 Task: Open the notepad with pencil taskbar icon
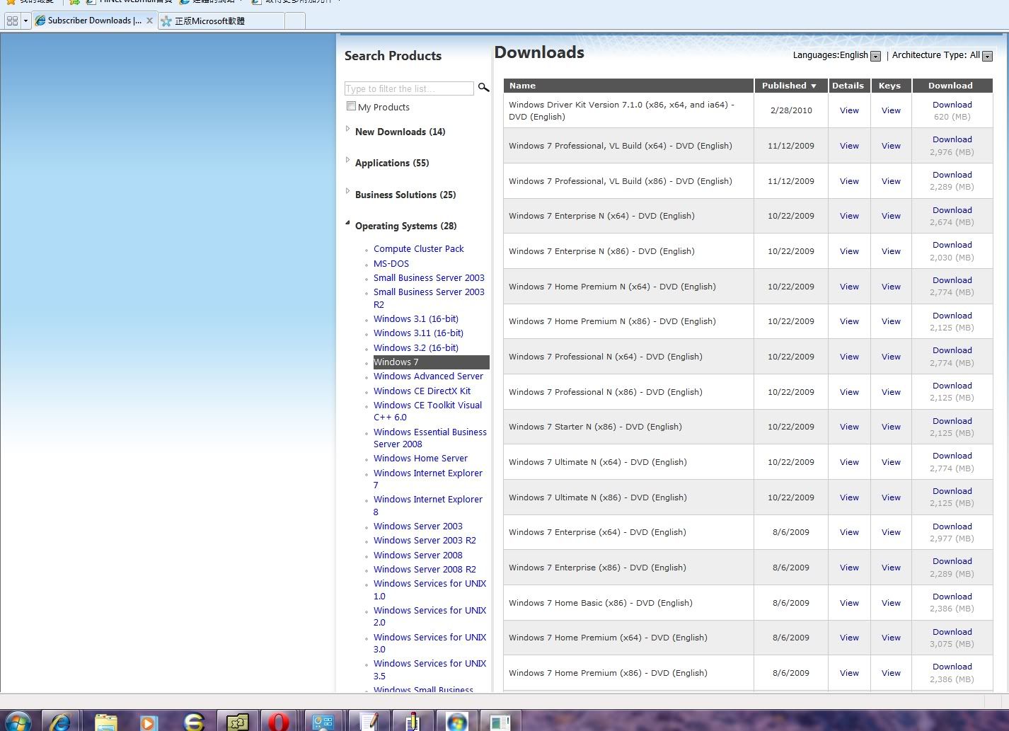click(x=368, y=721)
